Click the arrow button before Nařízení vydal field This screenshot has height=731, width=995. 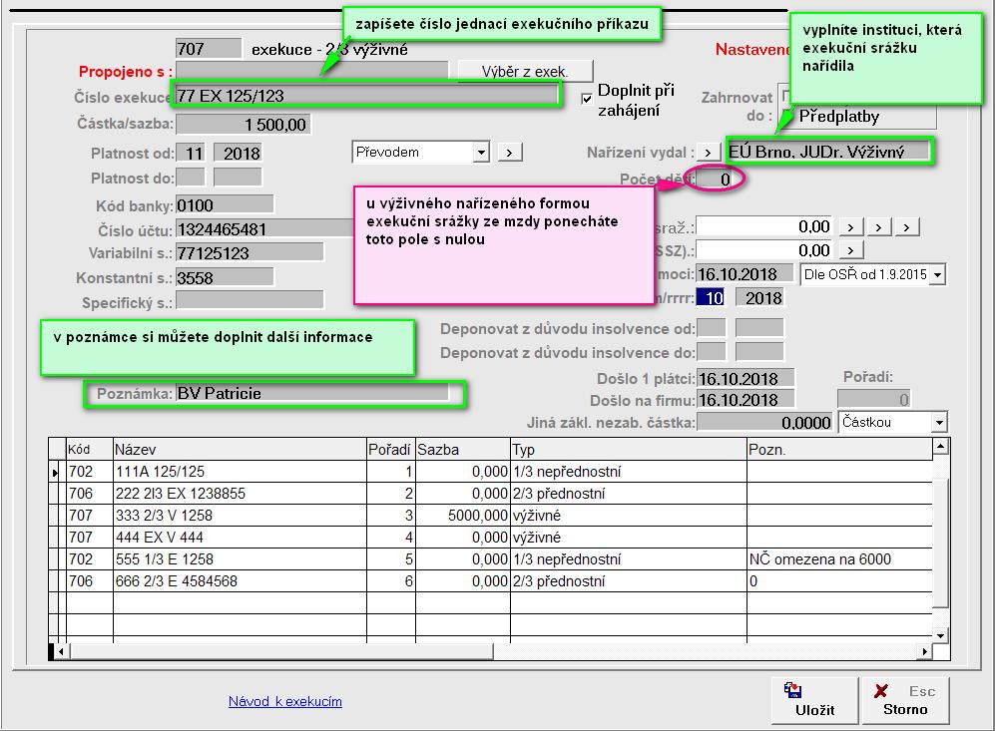click(709, 153)
